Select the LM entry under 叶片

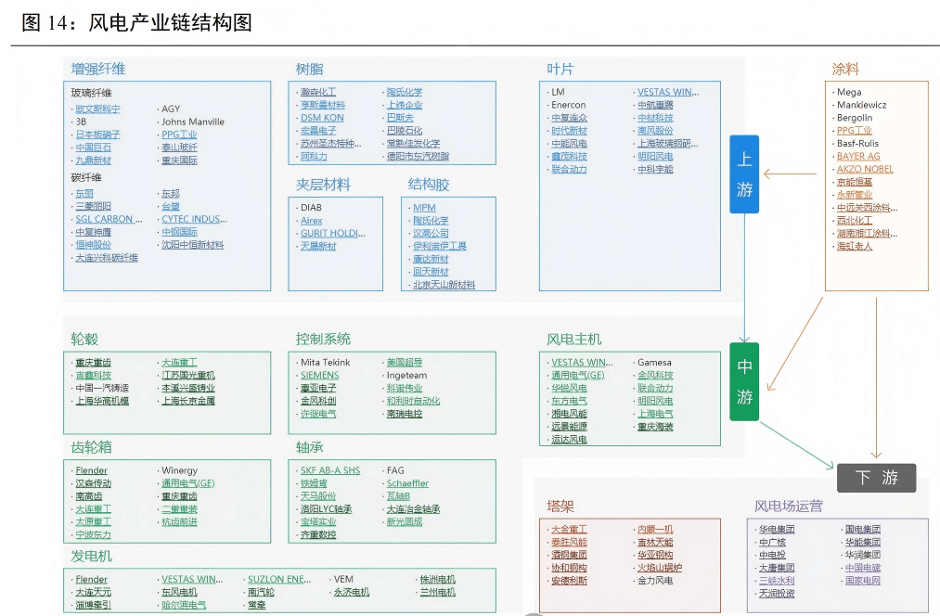[x=558, y=92]
